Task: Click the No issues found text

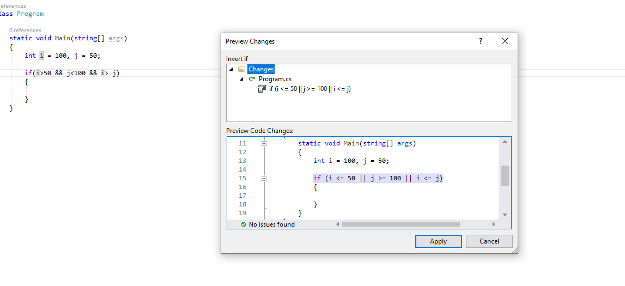Action: click(x=272, y=224)
